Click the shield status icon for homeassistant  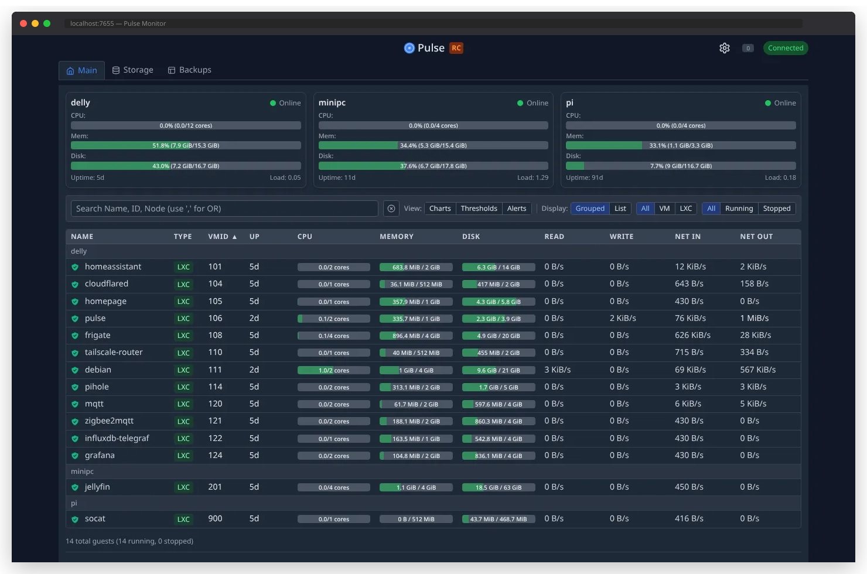pyautogui.click(x=75, y=267)
